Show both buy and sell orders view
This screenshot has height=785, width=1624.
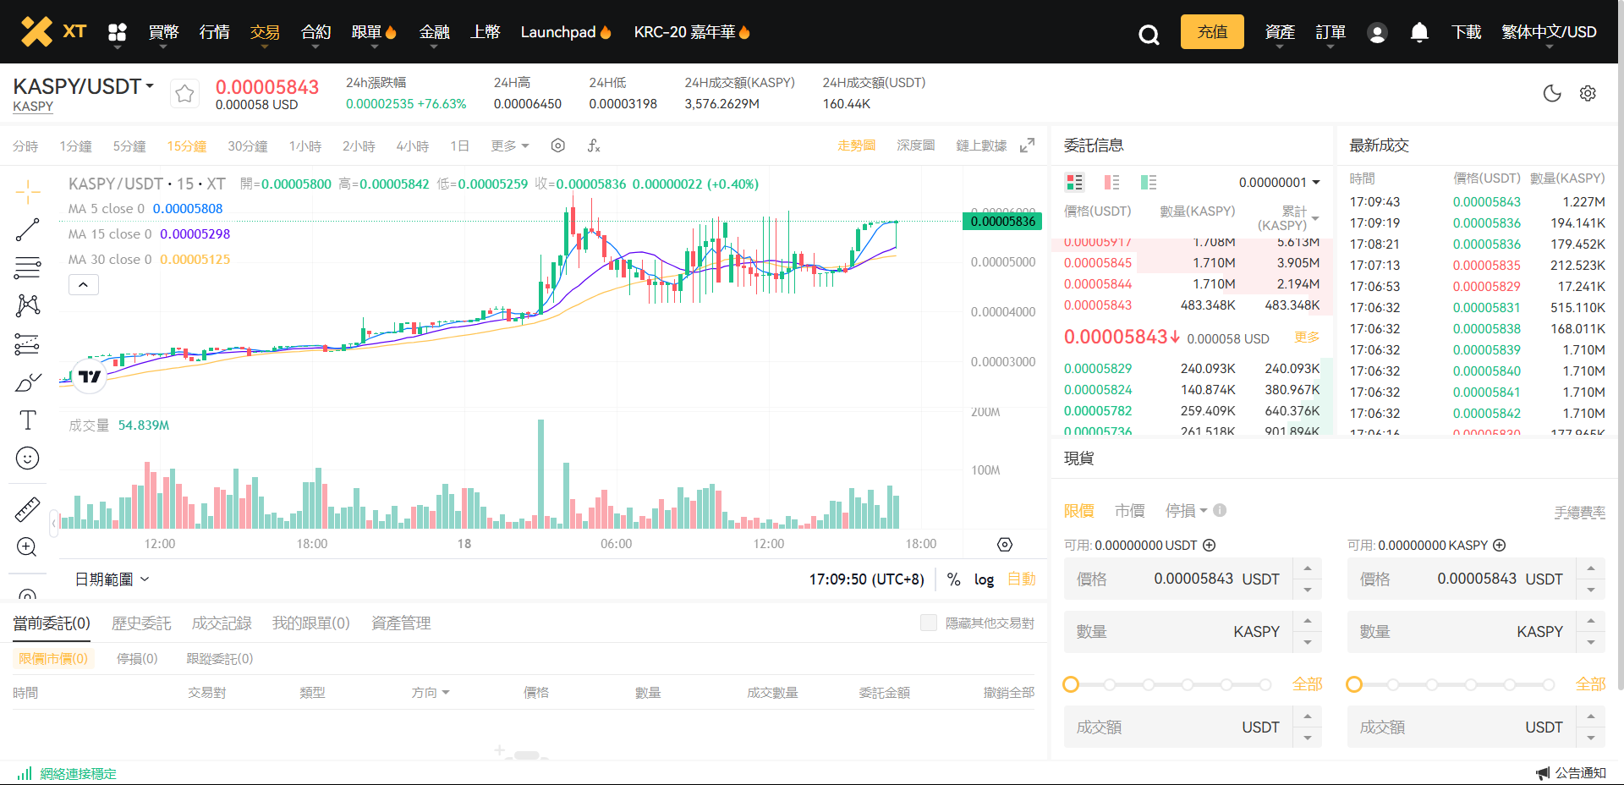[1074, 182]
